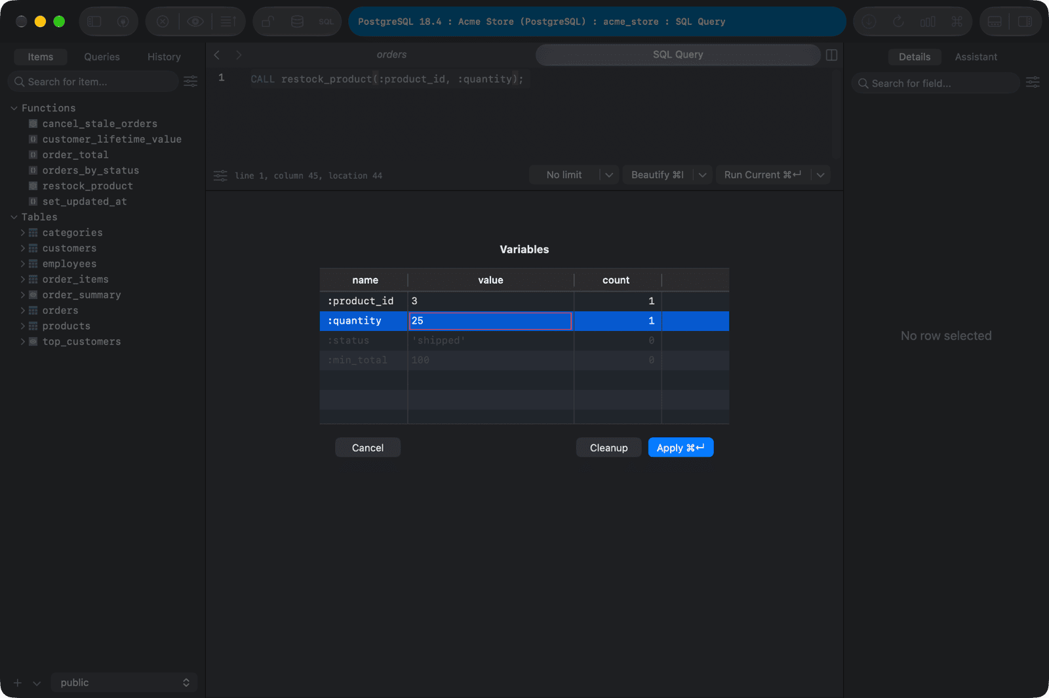Click the plus icon to add item
This screenshot has height=698, width=1049.
tap(18, 683)
